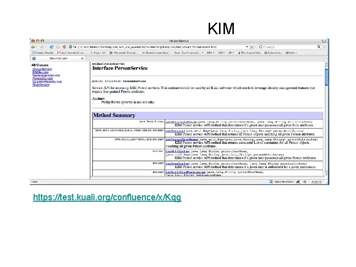Image resolution: width=356 pixels, height=267 pixels.
Task: Expand the Kuali Confluence bookmark folder
Action: pyautogui.click(x=188, y=53)
